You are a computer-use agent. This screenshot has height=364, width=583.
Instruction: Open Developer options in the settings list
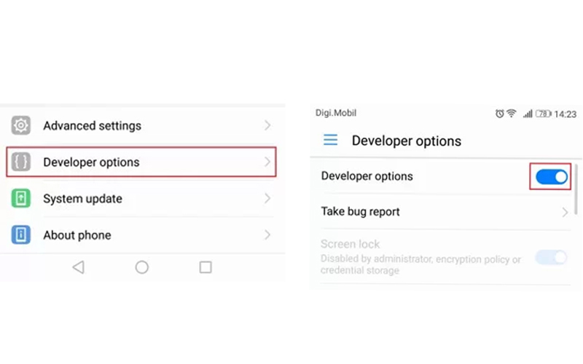tap(91, 162)
